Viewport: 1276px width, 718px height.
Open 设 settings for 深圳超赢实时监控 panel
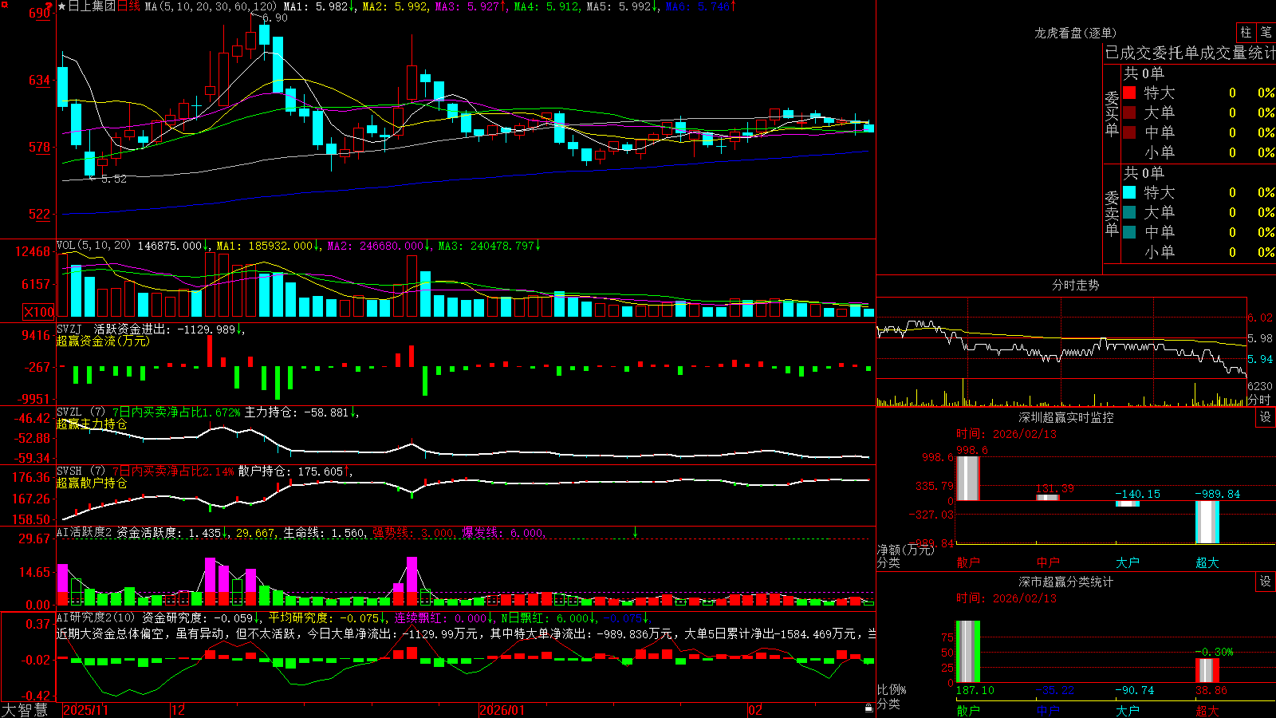(1265, 417)
